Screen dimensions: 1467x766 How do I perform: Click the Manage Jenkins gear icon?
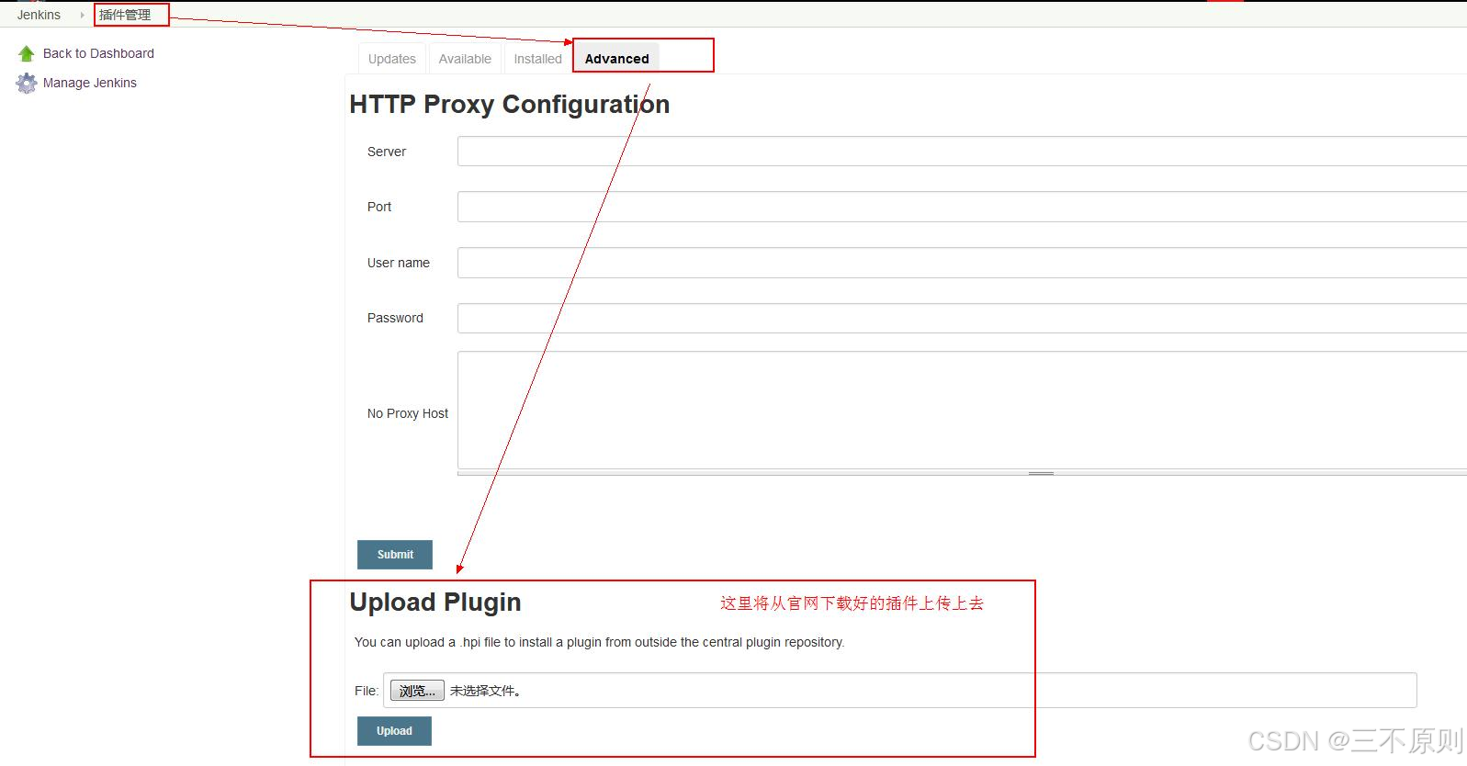[27, 84]
